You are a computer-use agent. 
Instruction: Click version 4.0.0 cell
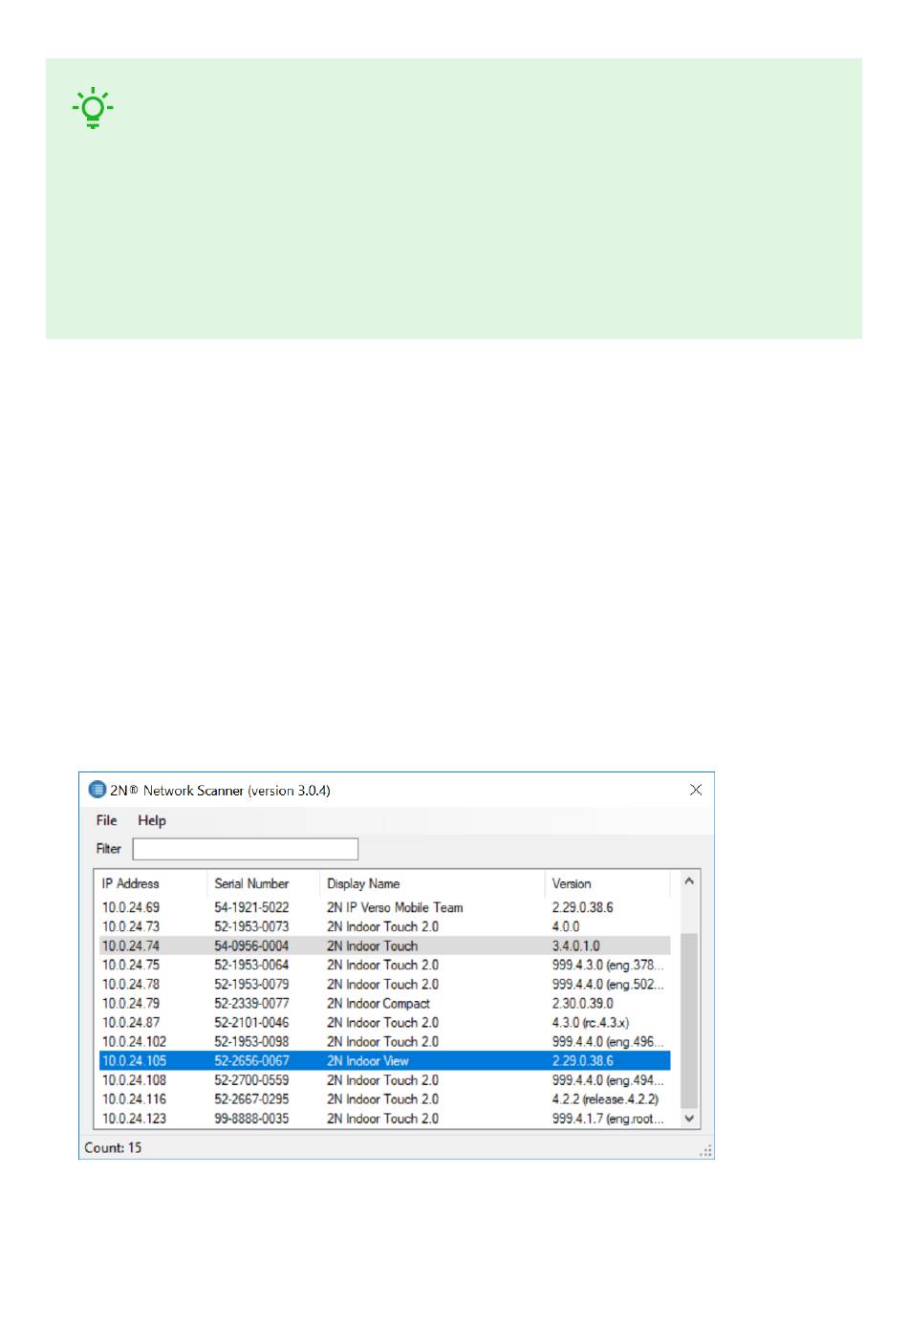(x=566, y=926)
